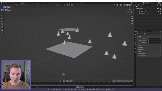Viewport: 162px width, 91px height.
Task: Click the timeline End frame field
Action: [x=130, y=81]
